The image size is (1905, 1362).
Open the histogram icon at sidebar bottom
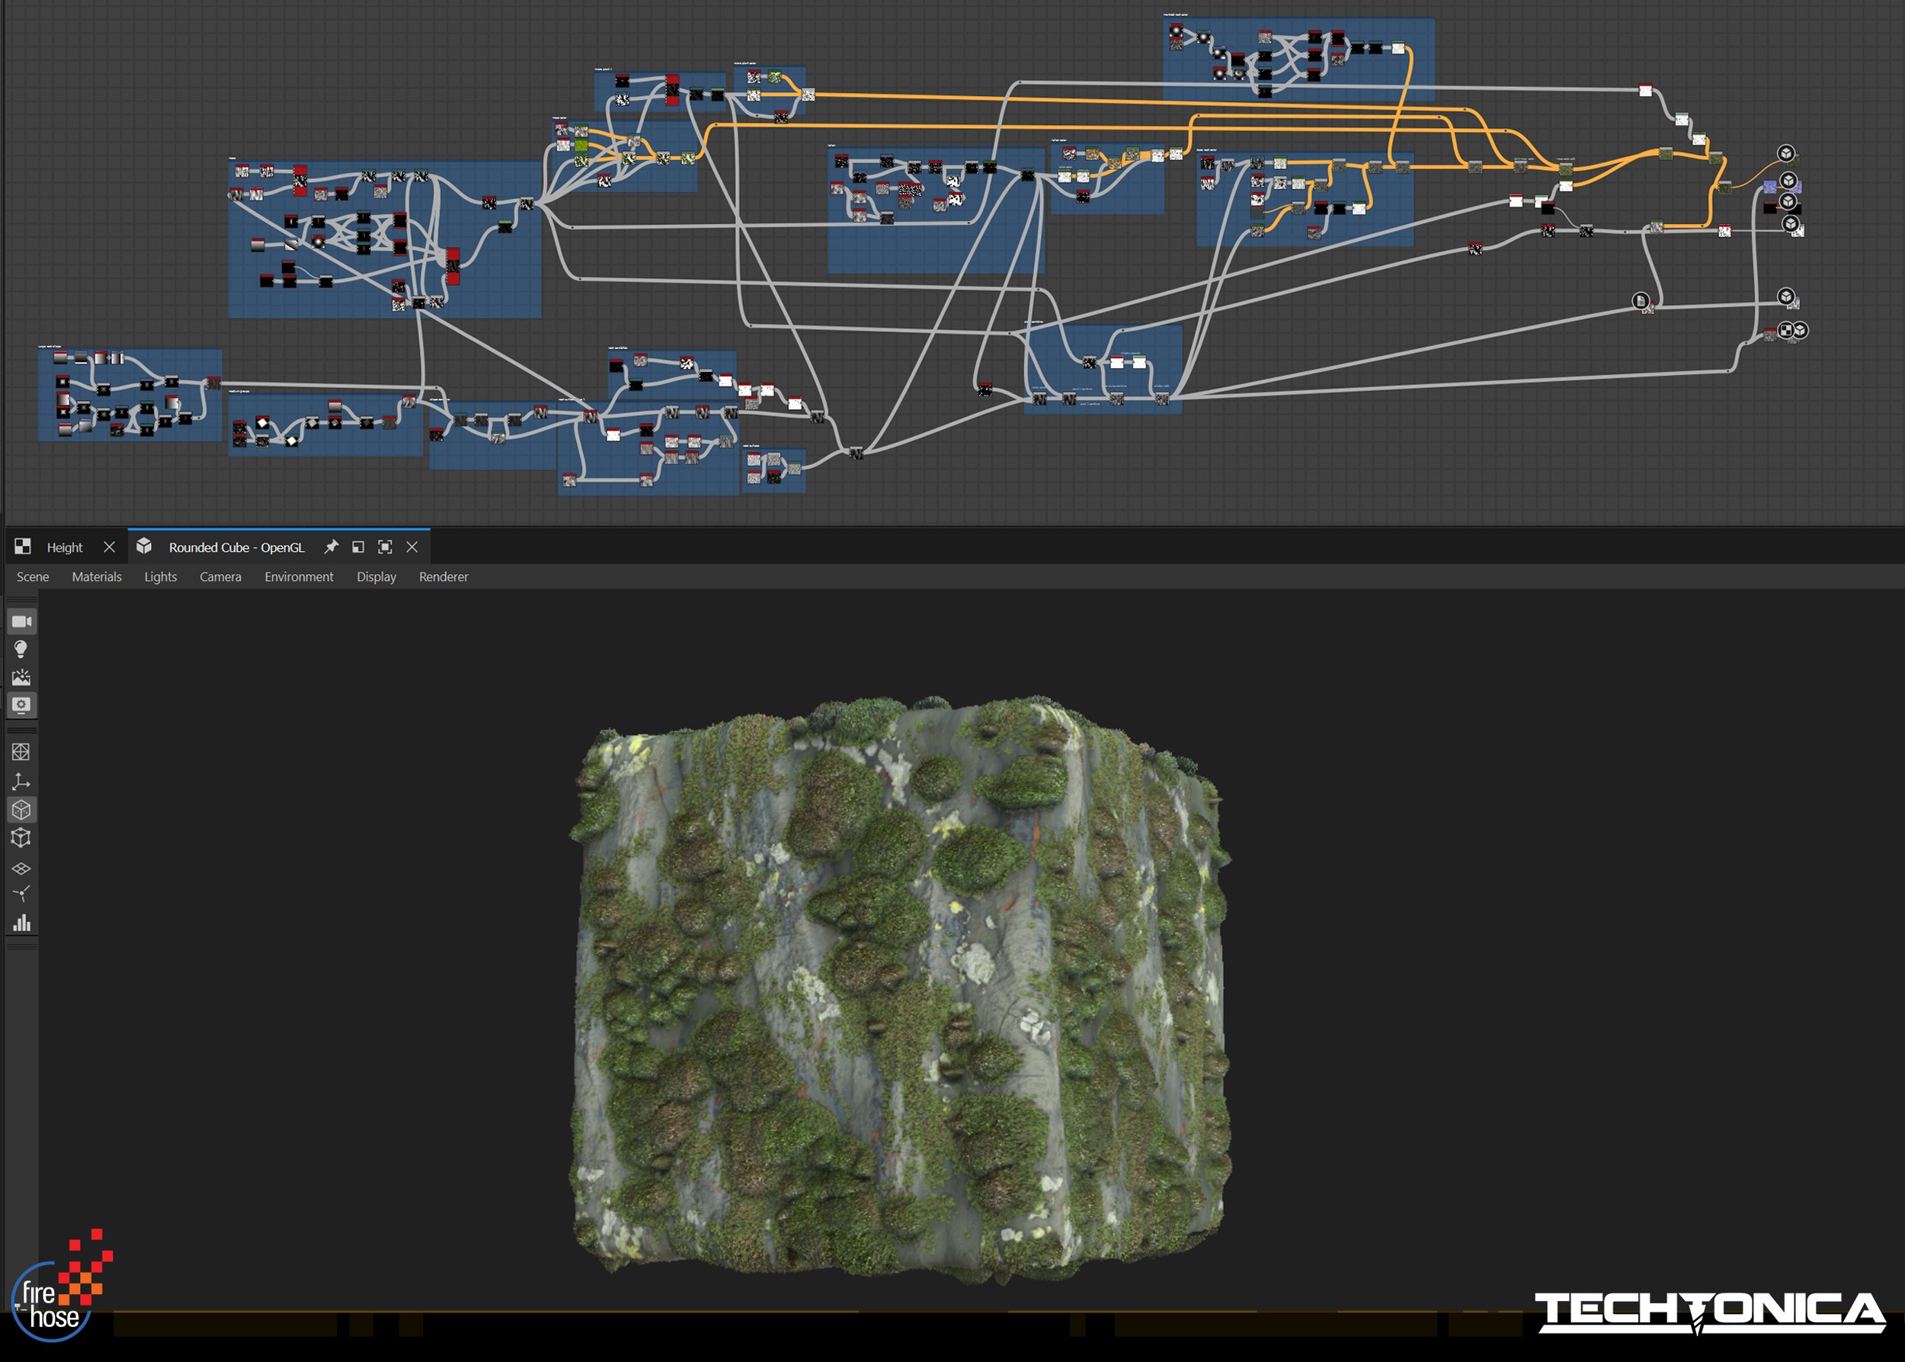(23, 922)
